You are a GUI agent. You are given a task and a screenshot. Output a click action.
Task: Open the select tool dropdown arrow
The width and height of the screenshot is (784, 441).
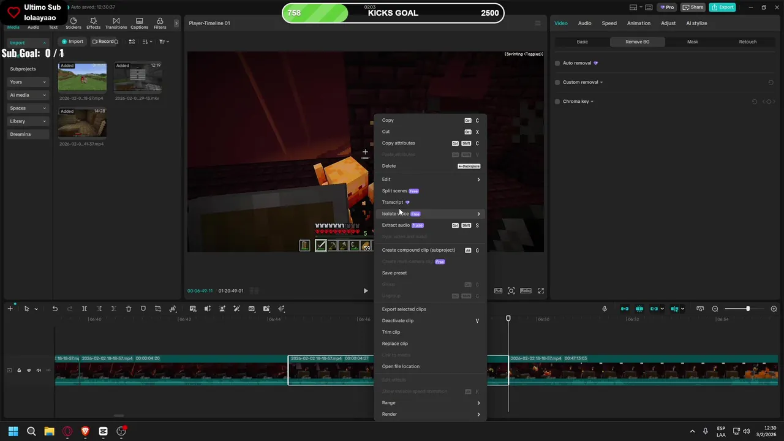click(x=36, y=309)
